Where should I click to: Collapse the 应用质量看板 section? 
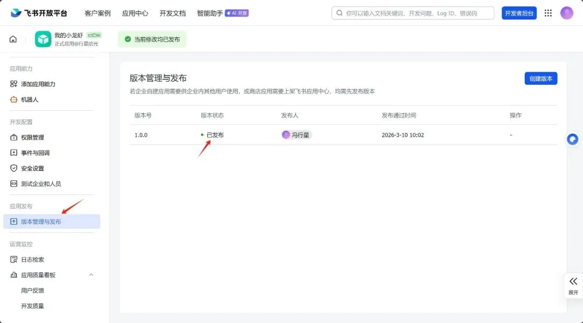coord(91,275)
